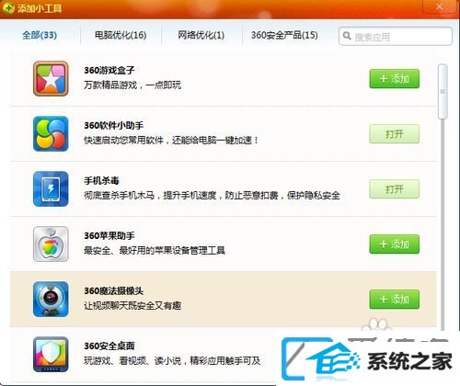Click the search magnifier icon

click(x=347, y=36)
